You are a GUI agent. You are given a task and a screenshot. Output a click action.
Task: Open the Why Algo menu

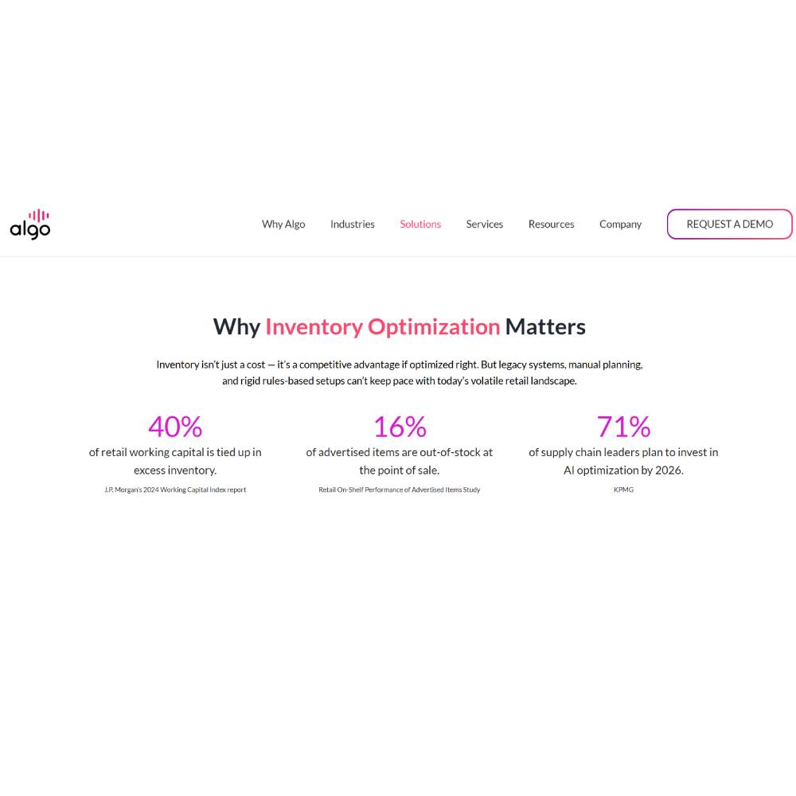[283, 224]
